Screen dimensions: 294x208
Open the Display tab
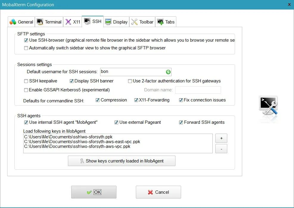116,22
